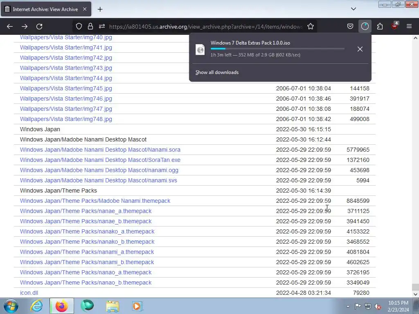Close the Internet Archive tab
419x314 pixels.
click(x=84, y=9)
